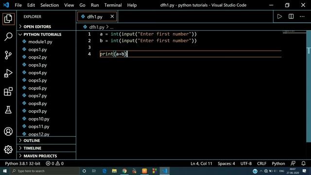Viewport: 311px width, 175px height.
Task: Change the CRLF line ending
Action: click(x=261, y=163)
